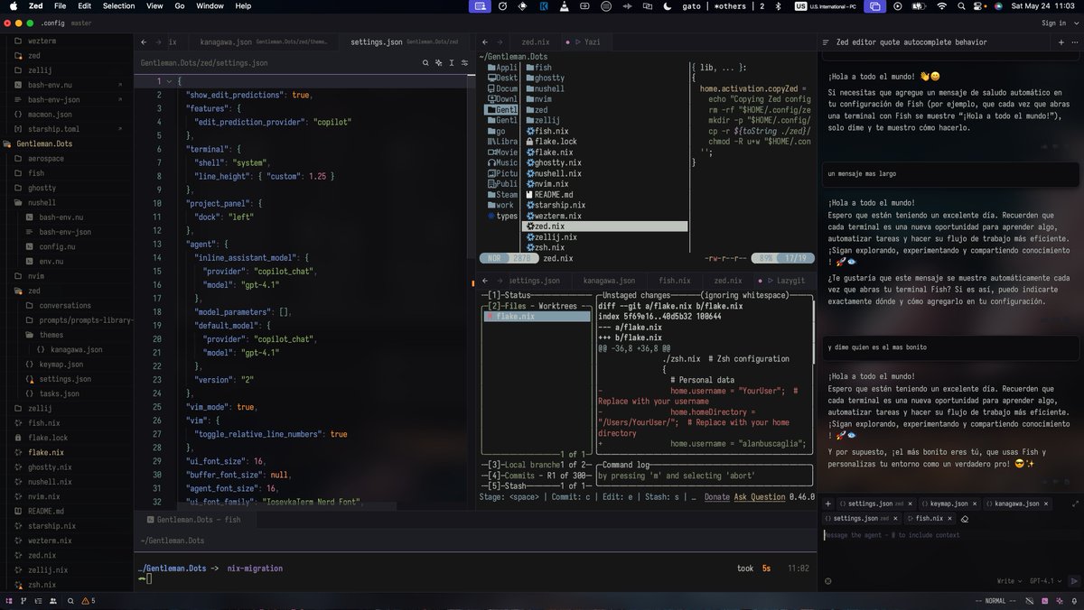
Task: Open settings.json file in project panel
Action: coord(66,379)
